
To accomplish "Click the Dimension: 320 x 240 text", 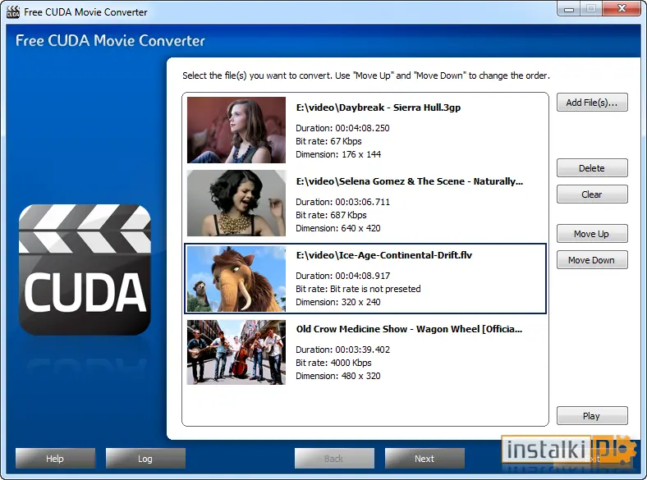I will click(338, 302).
